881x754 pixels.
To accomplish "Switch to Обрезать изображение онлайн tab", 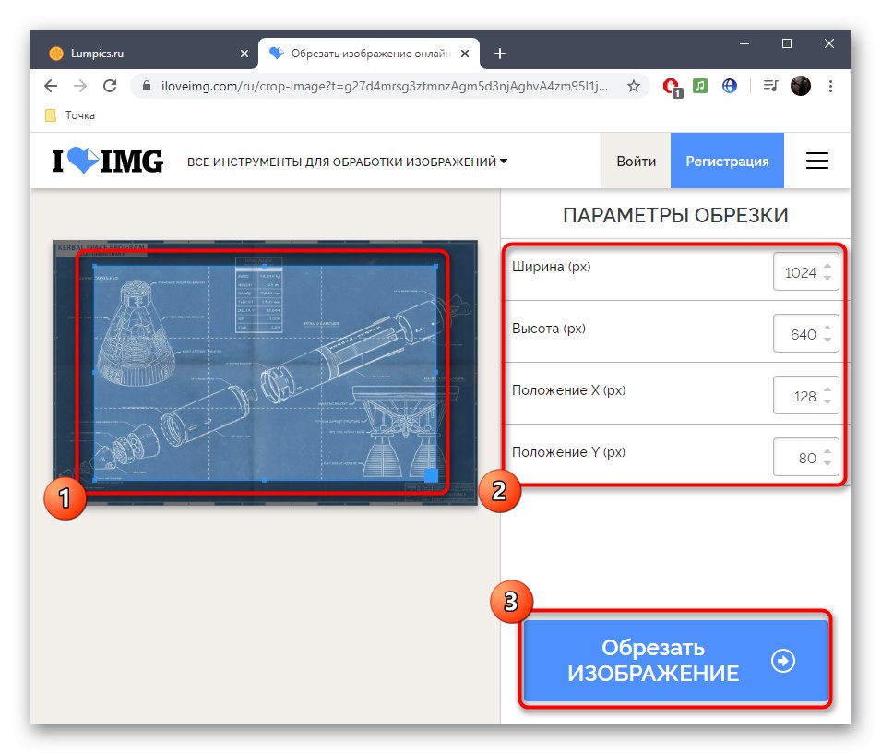I will pos(369,54).
